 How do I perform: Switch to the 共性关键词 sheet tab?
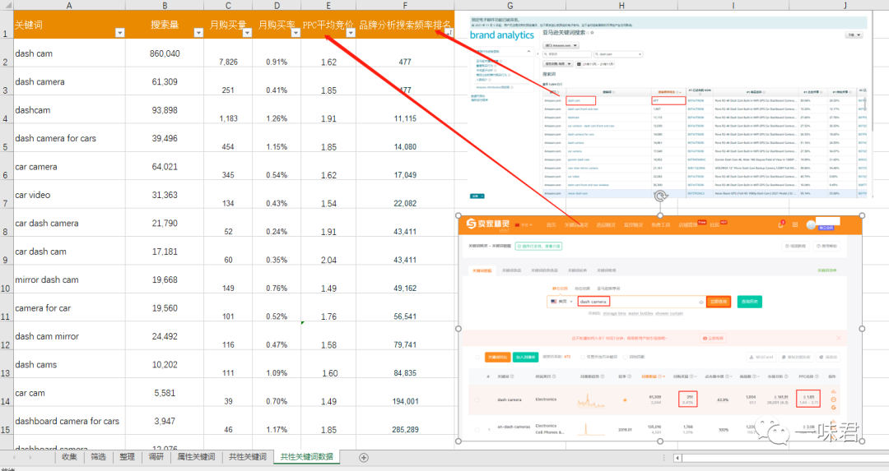[248, 457]
